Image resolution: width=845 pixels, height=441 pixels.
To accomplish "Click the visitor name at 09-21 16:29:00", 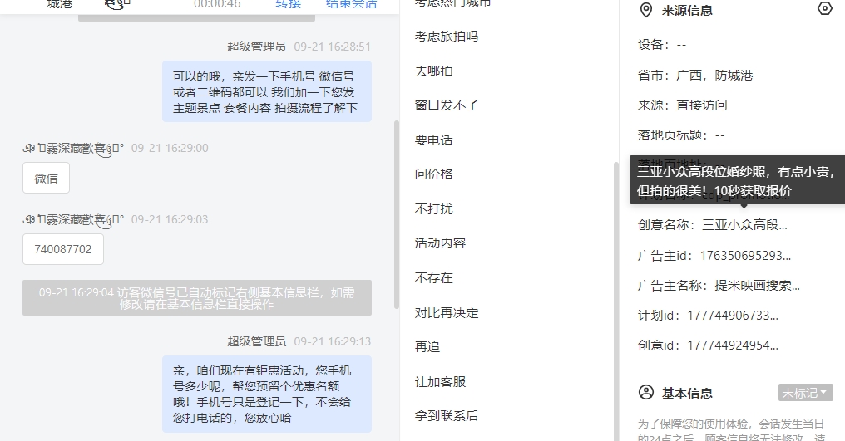I will 73,148.
